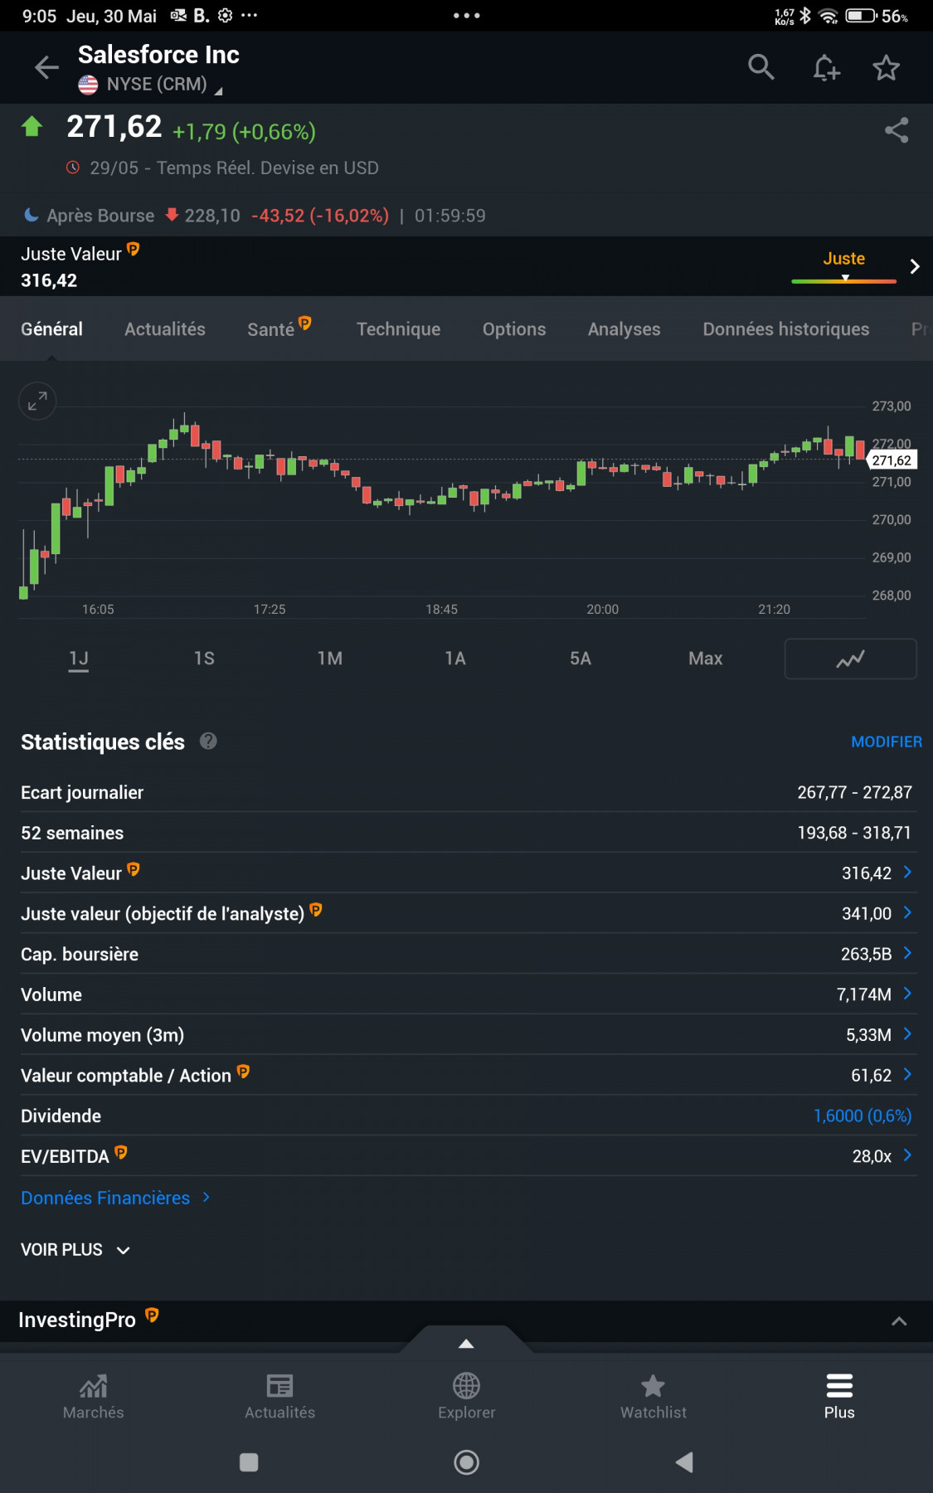Tap the Bluetooth status bar icon

pos(804,16)
